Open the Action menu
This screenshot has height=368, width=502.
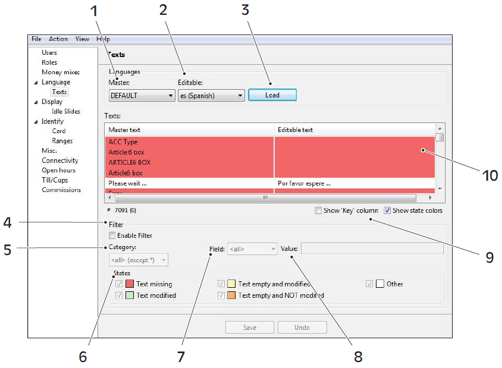pos(58,39)
